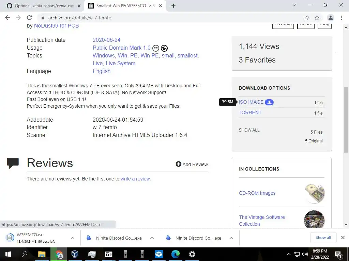Click the Reviews speech bubble icon

click(x=13, y=163)
